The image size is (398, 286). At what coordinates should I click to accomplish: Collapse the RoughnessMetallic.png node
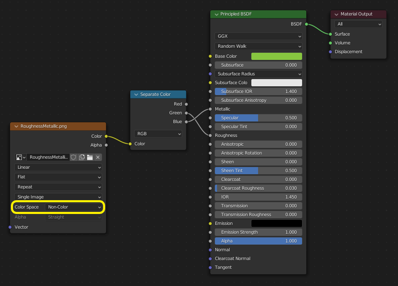click(16, 126)
